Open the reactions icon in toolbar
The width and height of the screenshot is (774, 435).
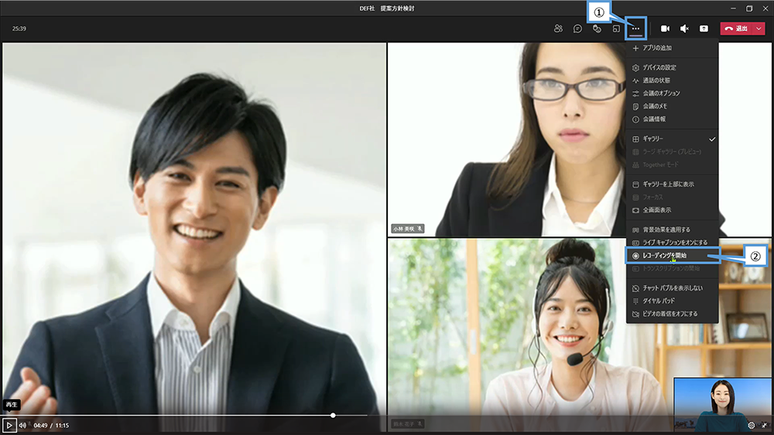(x=597, y=29)
